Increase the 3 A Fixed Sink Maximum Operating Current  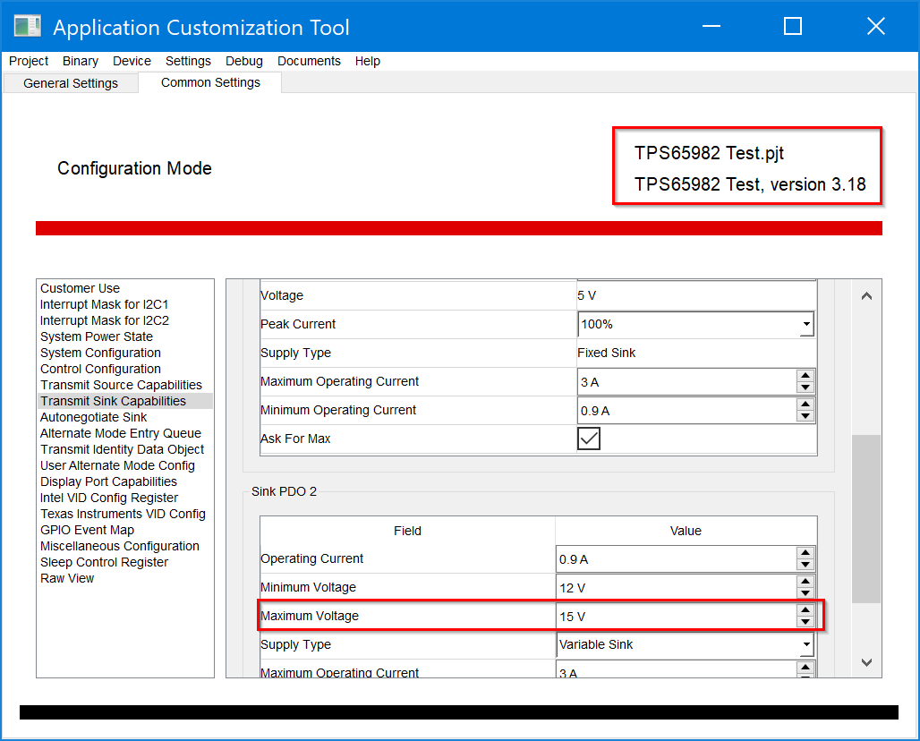pos(805,376)
